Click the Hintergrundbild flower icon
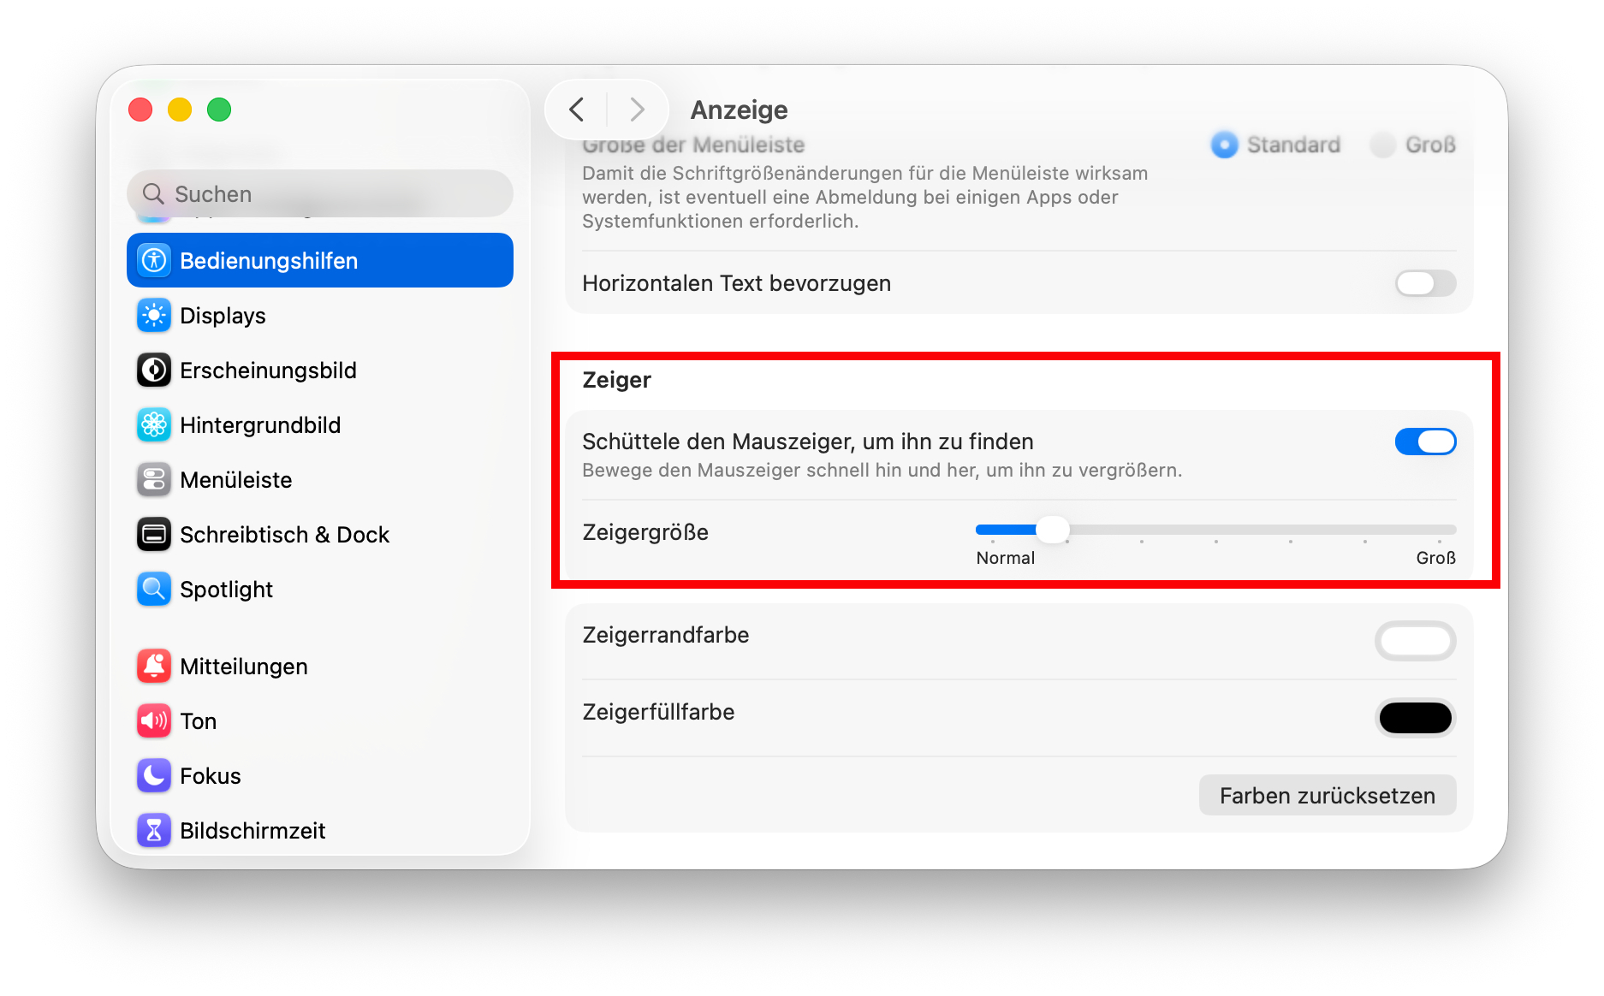The width and height of the screenshot is (1604, 996). click(x=154, y=425)
